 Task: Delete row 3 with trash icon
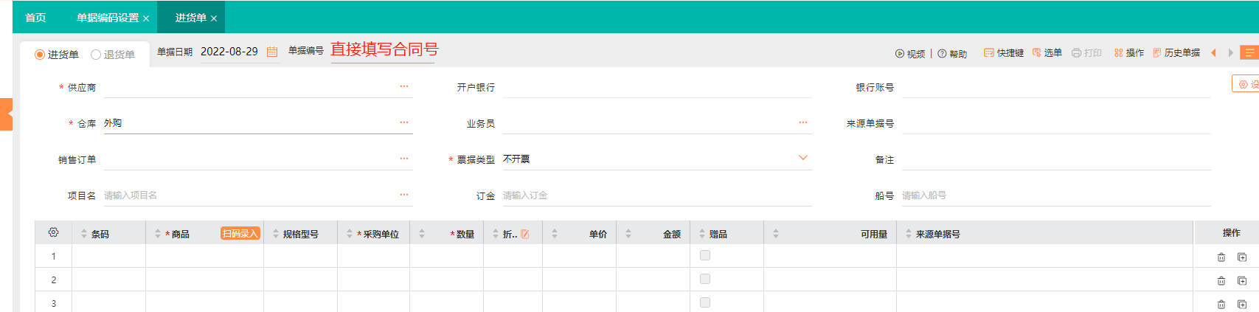point(1221,304)
